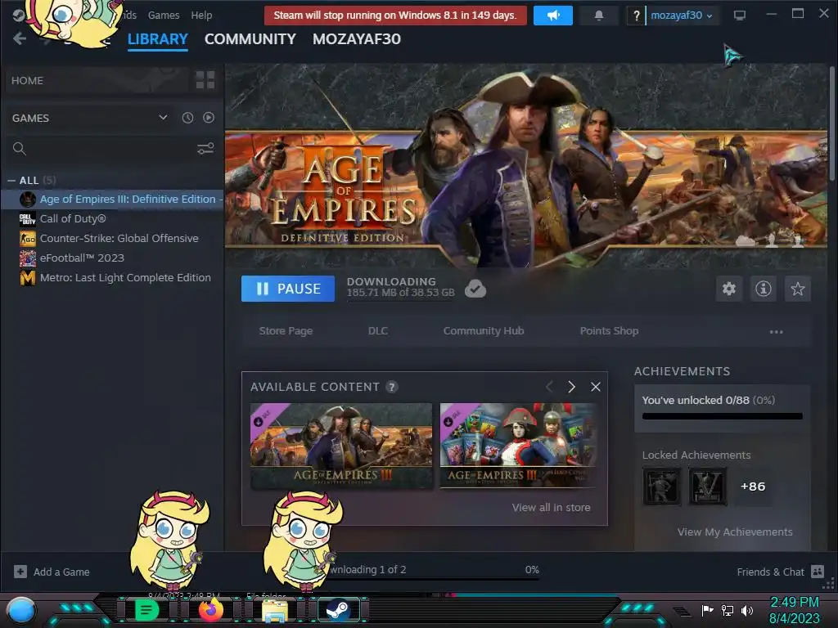Open Community Hub link
The width and height of the screenshot is (838, 628).
pyautogui.click(x=484, y=331)
